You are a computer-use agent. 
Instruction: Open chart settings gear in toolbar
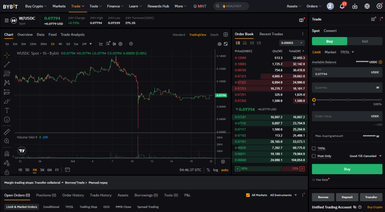click(120, 44)
